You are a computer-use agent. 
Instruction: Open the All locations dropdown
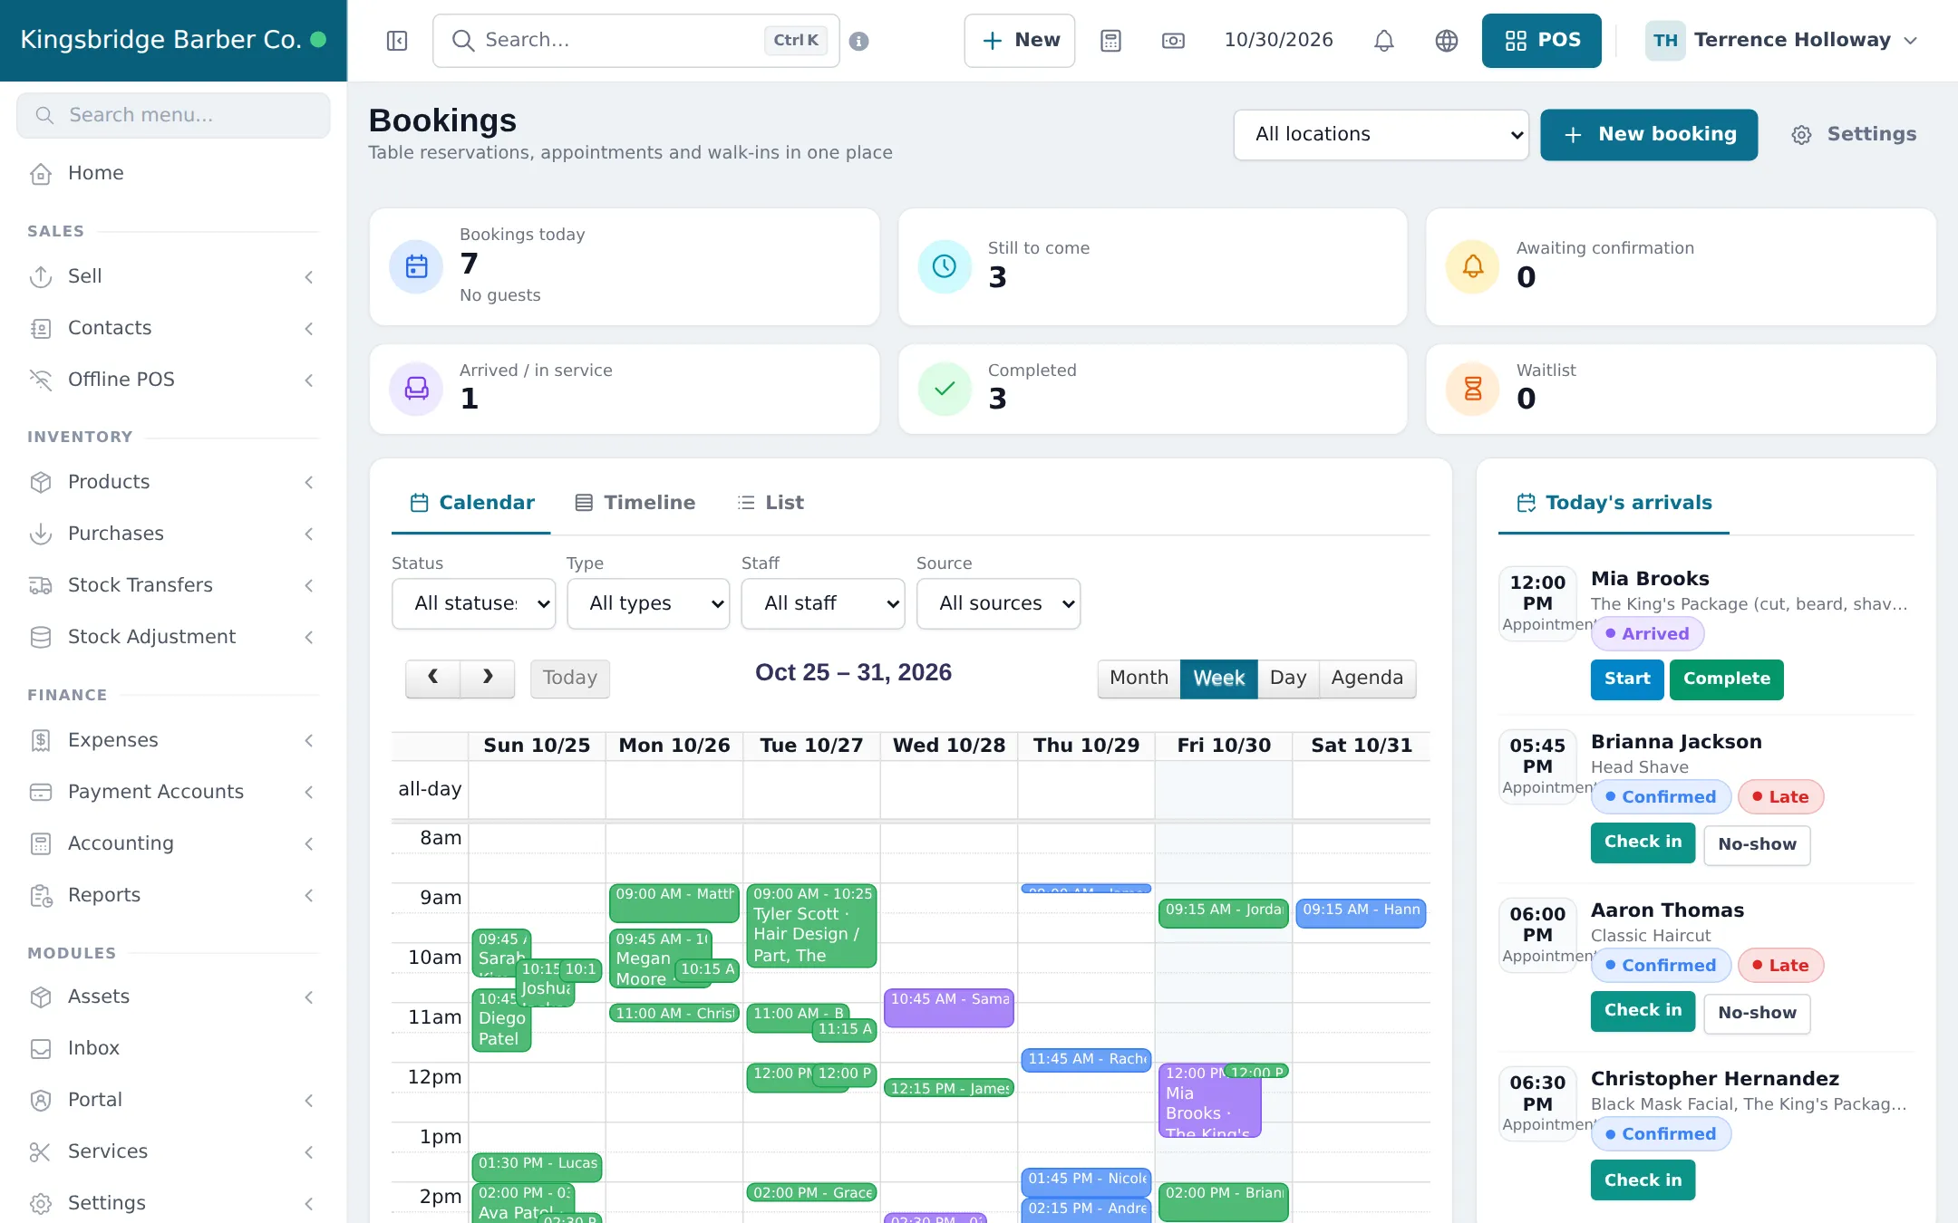[1381, 135]
